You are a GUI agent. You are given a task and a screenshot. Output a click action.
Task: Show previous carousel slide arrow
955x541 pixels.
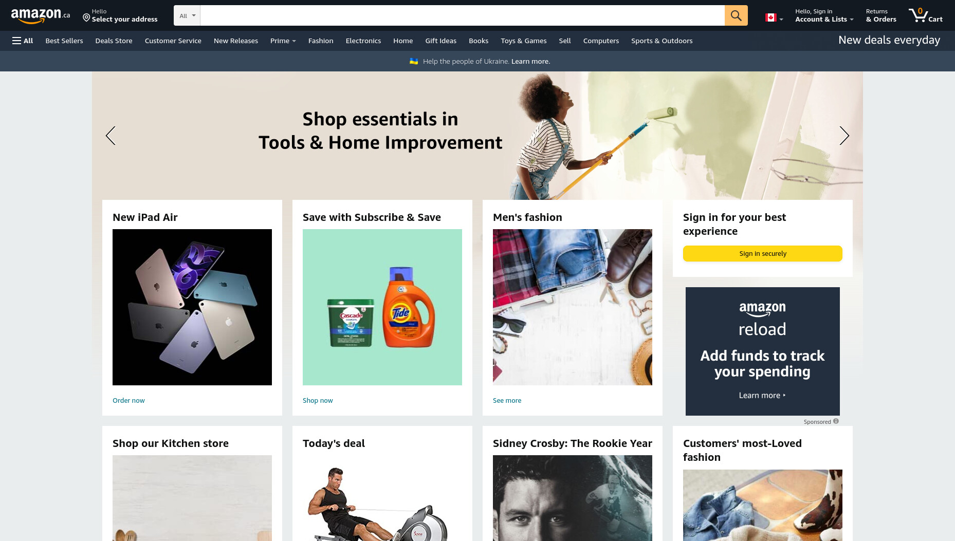tap(111, 136)
